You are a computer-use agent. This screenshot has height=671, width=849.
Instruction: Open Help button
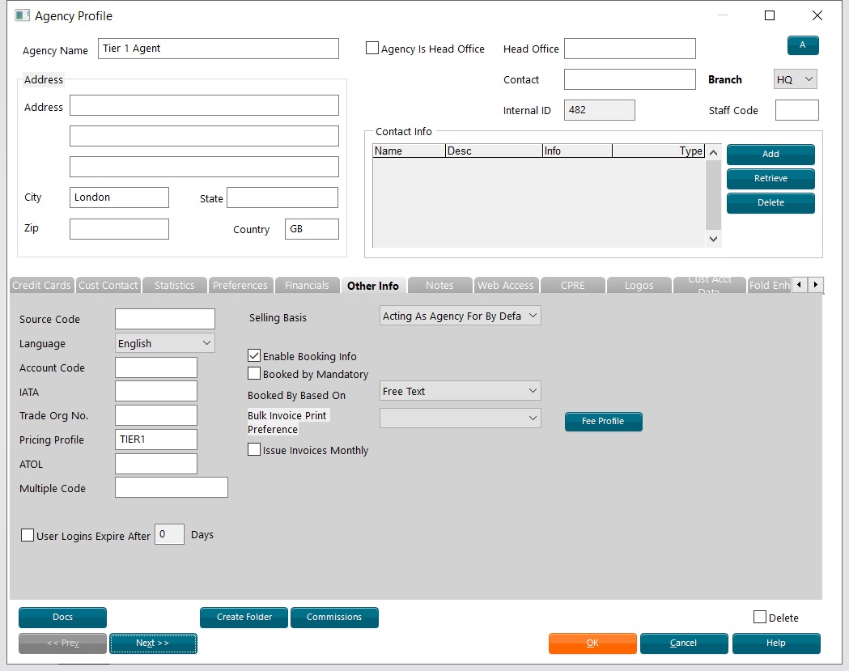(x=776, y=643)
